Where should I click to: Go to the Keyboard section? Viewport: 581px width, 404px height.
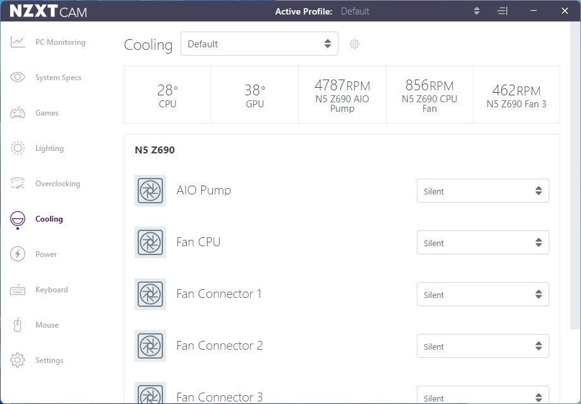point(52,290)
